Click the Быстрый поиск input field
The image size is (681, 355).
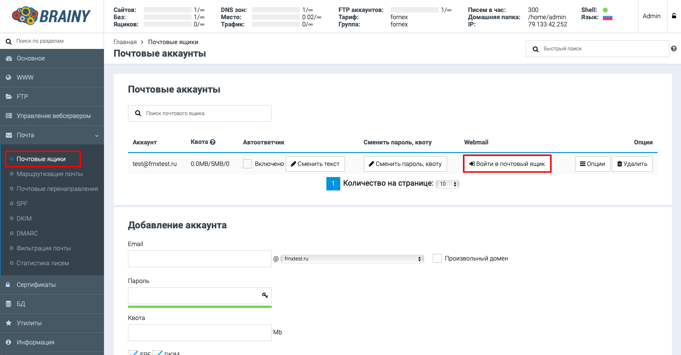pyautogui.click(x=597, y=49)
